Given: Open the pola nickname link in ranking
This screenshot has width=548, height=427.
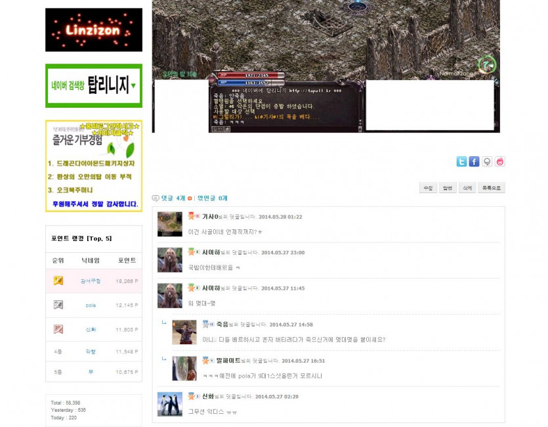Looking at the screenshot, I should pyautogui.click(x=91, y=305).
